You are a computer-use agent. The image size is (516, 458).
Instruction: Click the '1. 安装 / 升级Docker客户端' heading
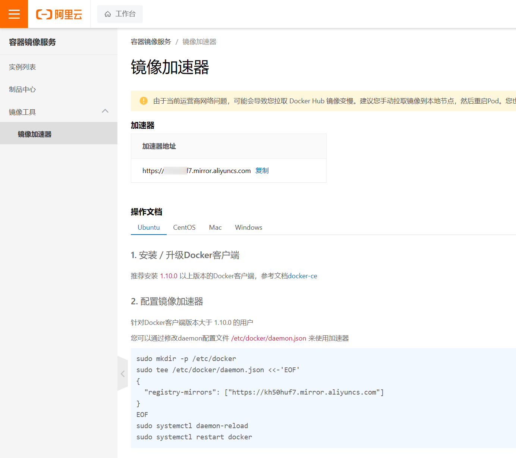click(x=185, y=255)
